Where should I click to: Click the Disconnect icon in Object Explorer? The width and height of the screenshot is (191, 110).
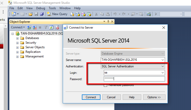pyautogui.click(x=35, y=28)
